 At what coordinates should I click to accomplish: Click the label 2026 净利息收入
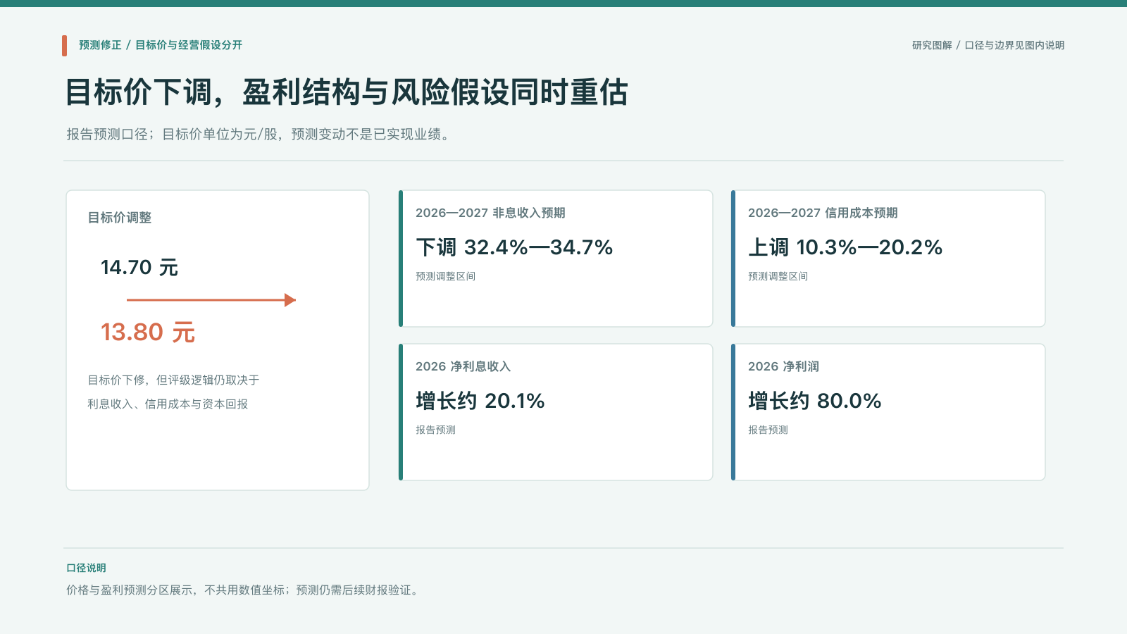[463, 366]
